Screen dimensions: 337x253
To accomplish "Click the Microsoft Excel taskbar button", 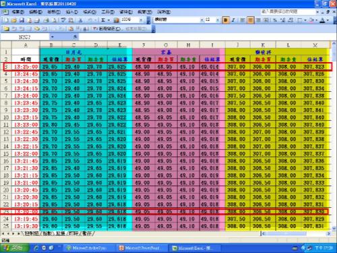I will point(193,248).
